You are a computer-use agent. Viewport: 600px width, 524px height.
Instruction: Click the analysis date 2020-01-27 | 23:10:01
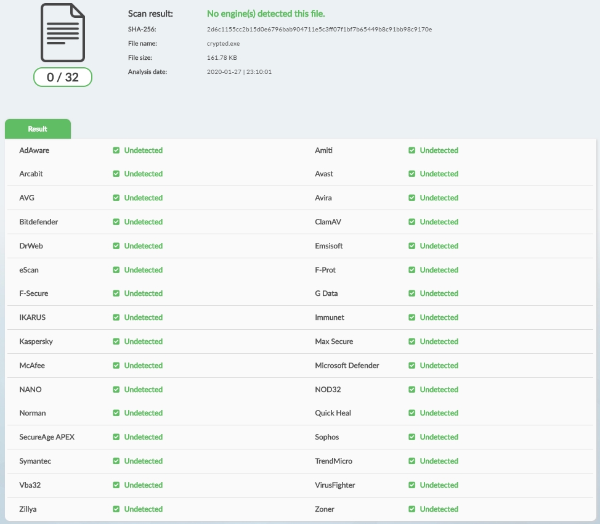click(239, 72)
